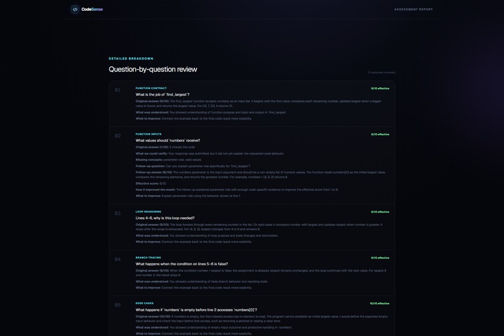Open the CodeSense brand name link

point(92,9)
